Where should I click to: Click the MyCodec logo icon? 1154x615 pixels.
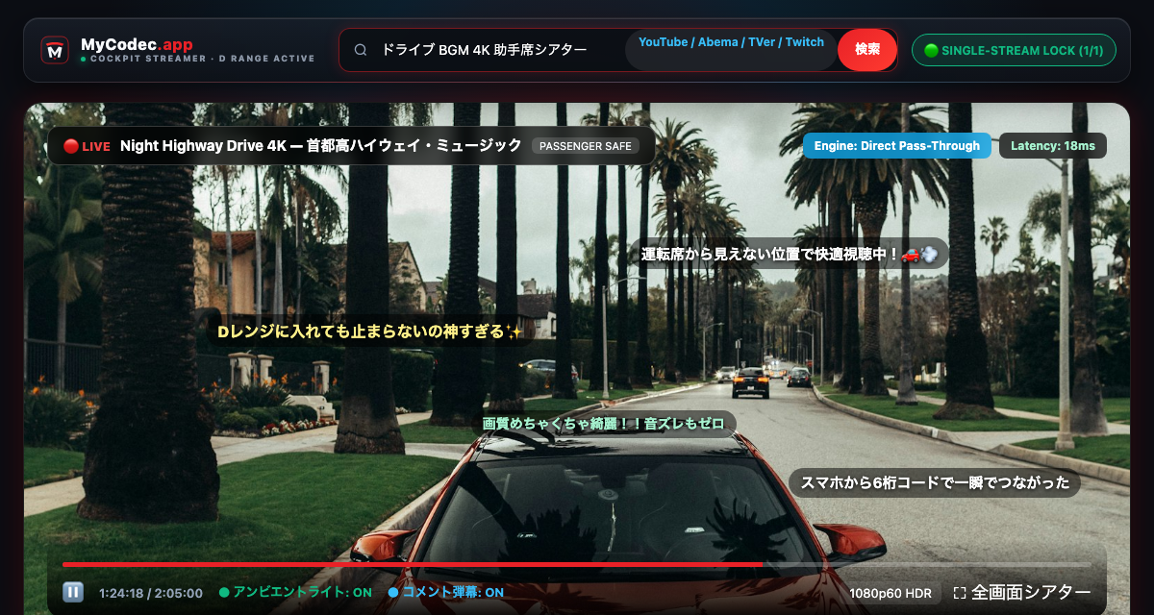55,50
